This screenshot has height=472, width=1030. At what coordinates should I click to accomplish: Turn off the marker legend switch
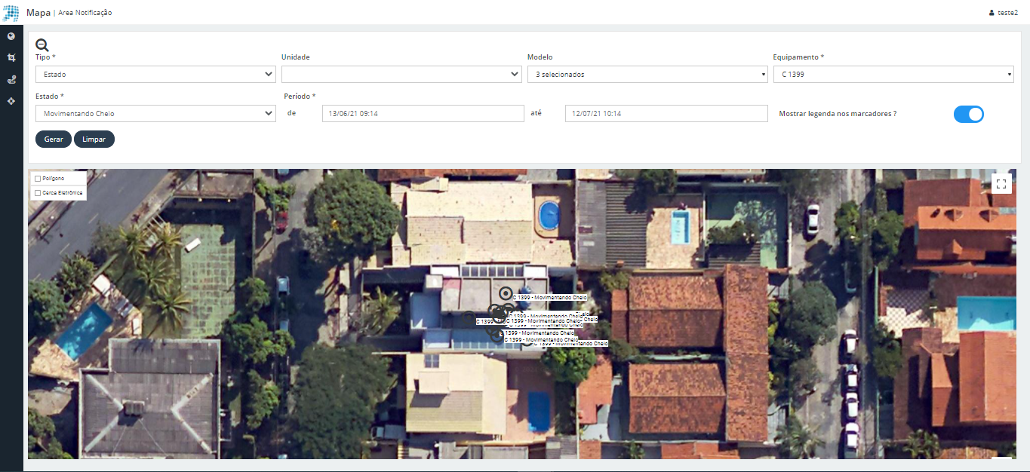[969, 114]
